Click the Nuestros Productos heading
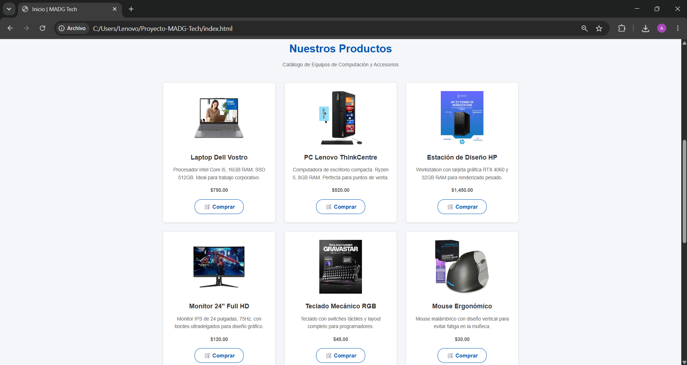 340,49
